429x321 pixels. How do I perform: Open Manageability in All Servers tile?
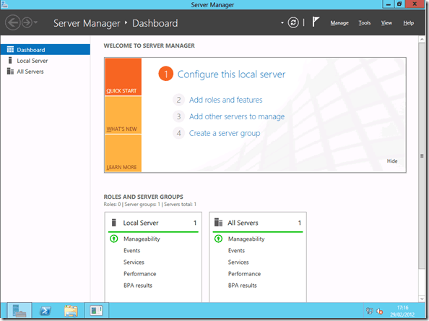pyautogui.click(x=246, y=239)
